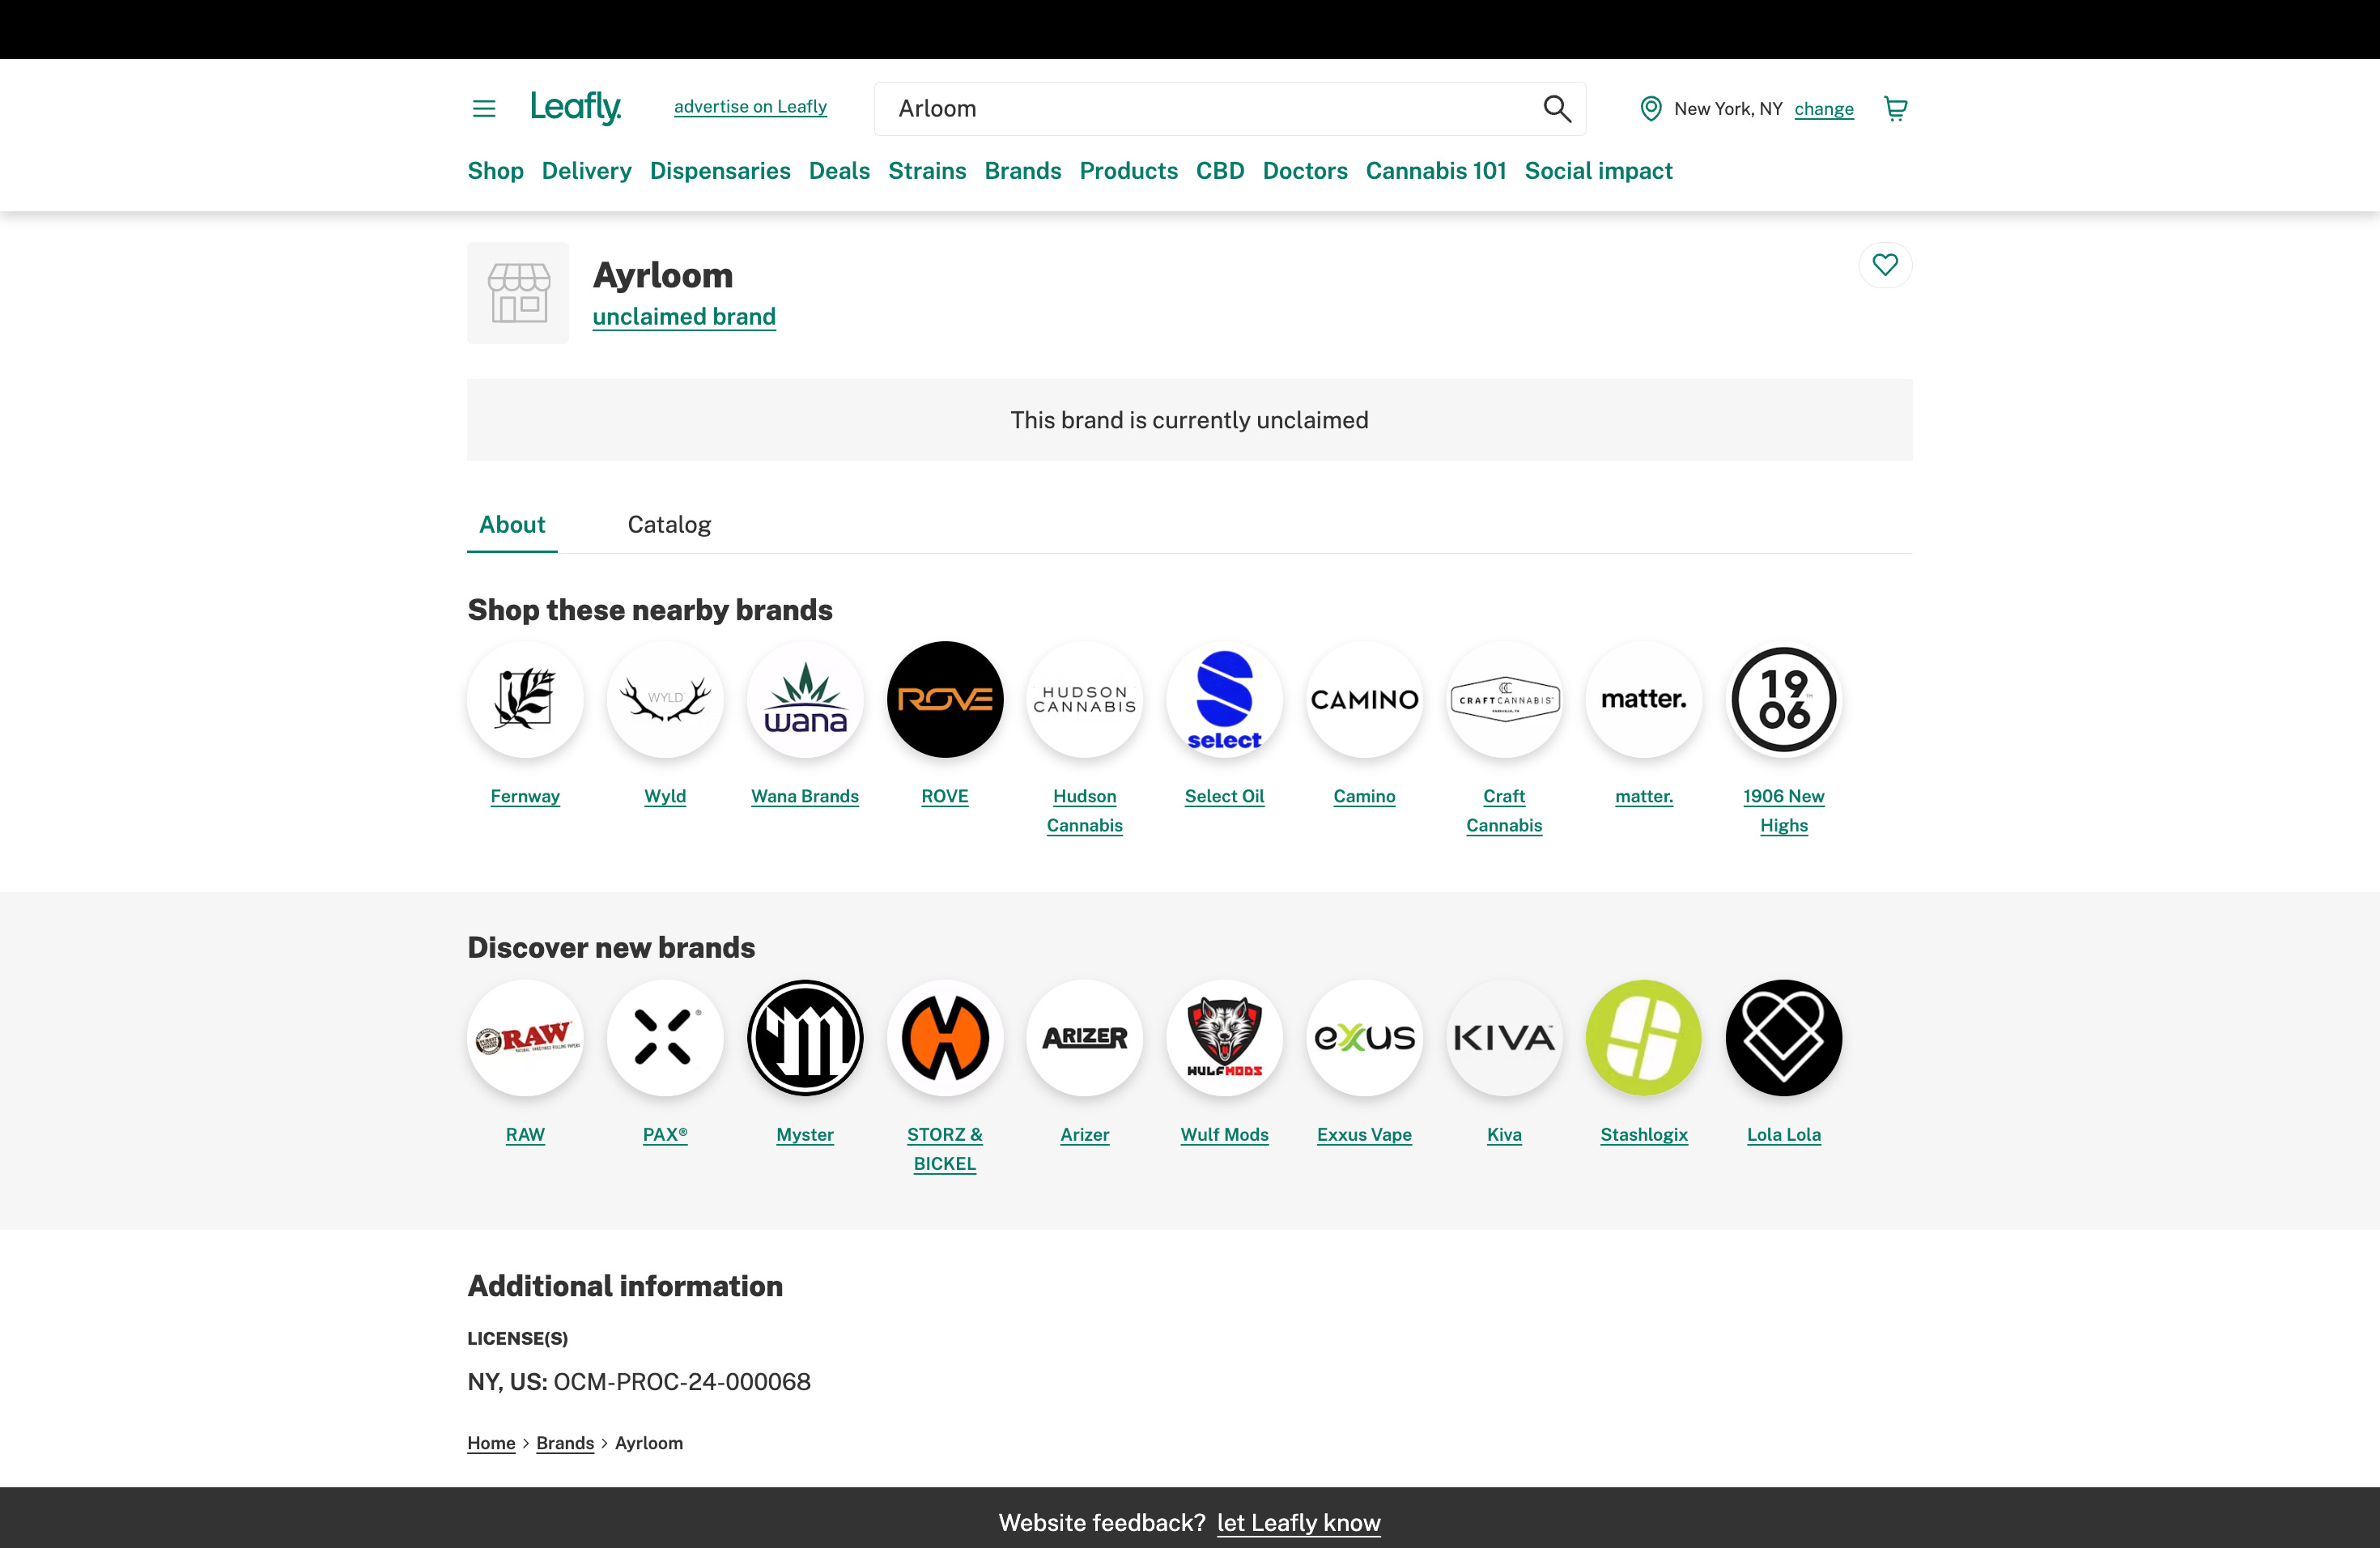Open the Wyld antler logo
Image resolution: width=2380 pixels, height=1548 pixels.
(665, 699)
